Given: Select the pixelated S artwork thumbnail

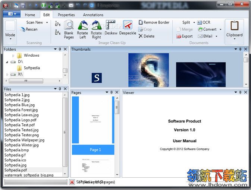Looking at the screenshot, I should (x=148, y=70).
